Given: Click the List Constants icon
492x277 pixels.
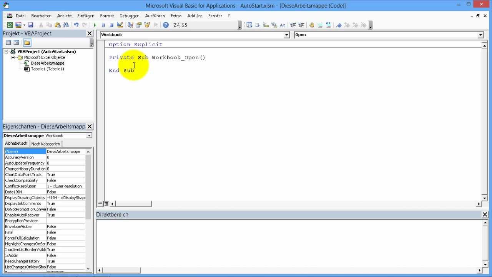Looking at the screenshot, I should 258,25.
